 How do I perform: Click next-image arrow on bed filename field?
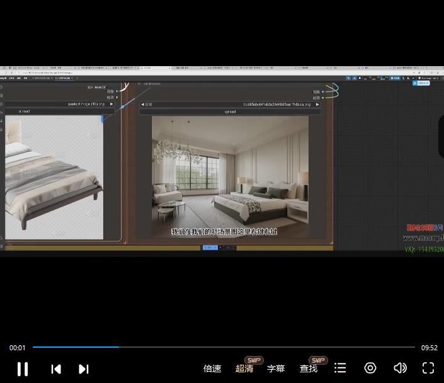coord(112,104)
